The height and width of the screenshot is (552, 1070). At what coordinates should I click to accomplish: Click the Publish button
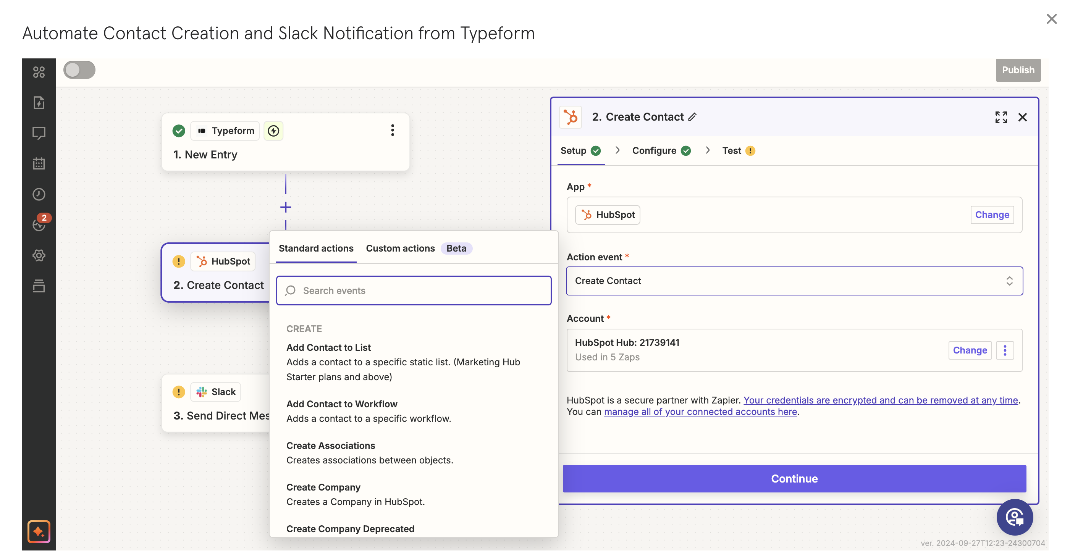click(x=1018, y=70)
